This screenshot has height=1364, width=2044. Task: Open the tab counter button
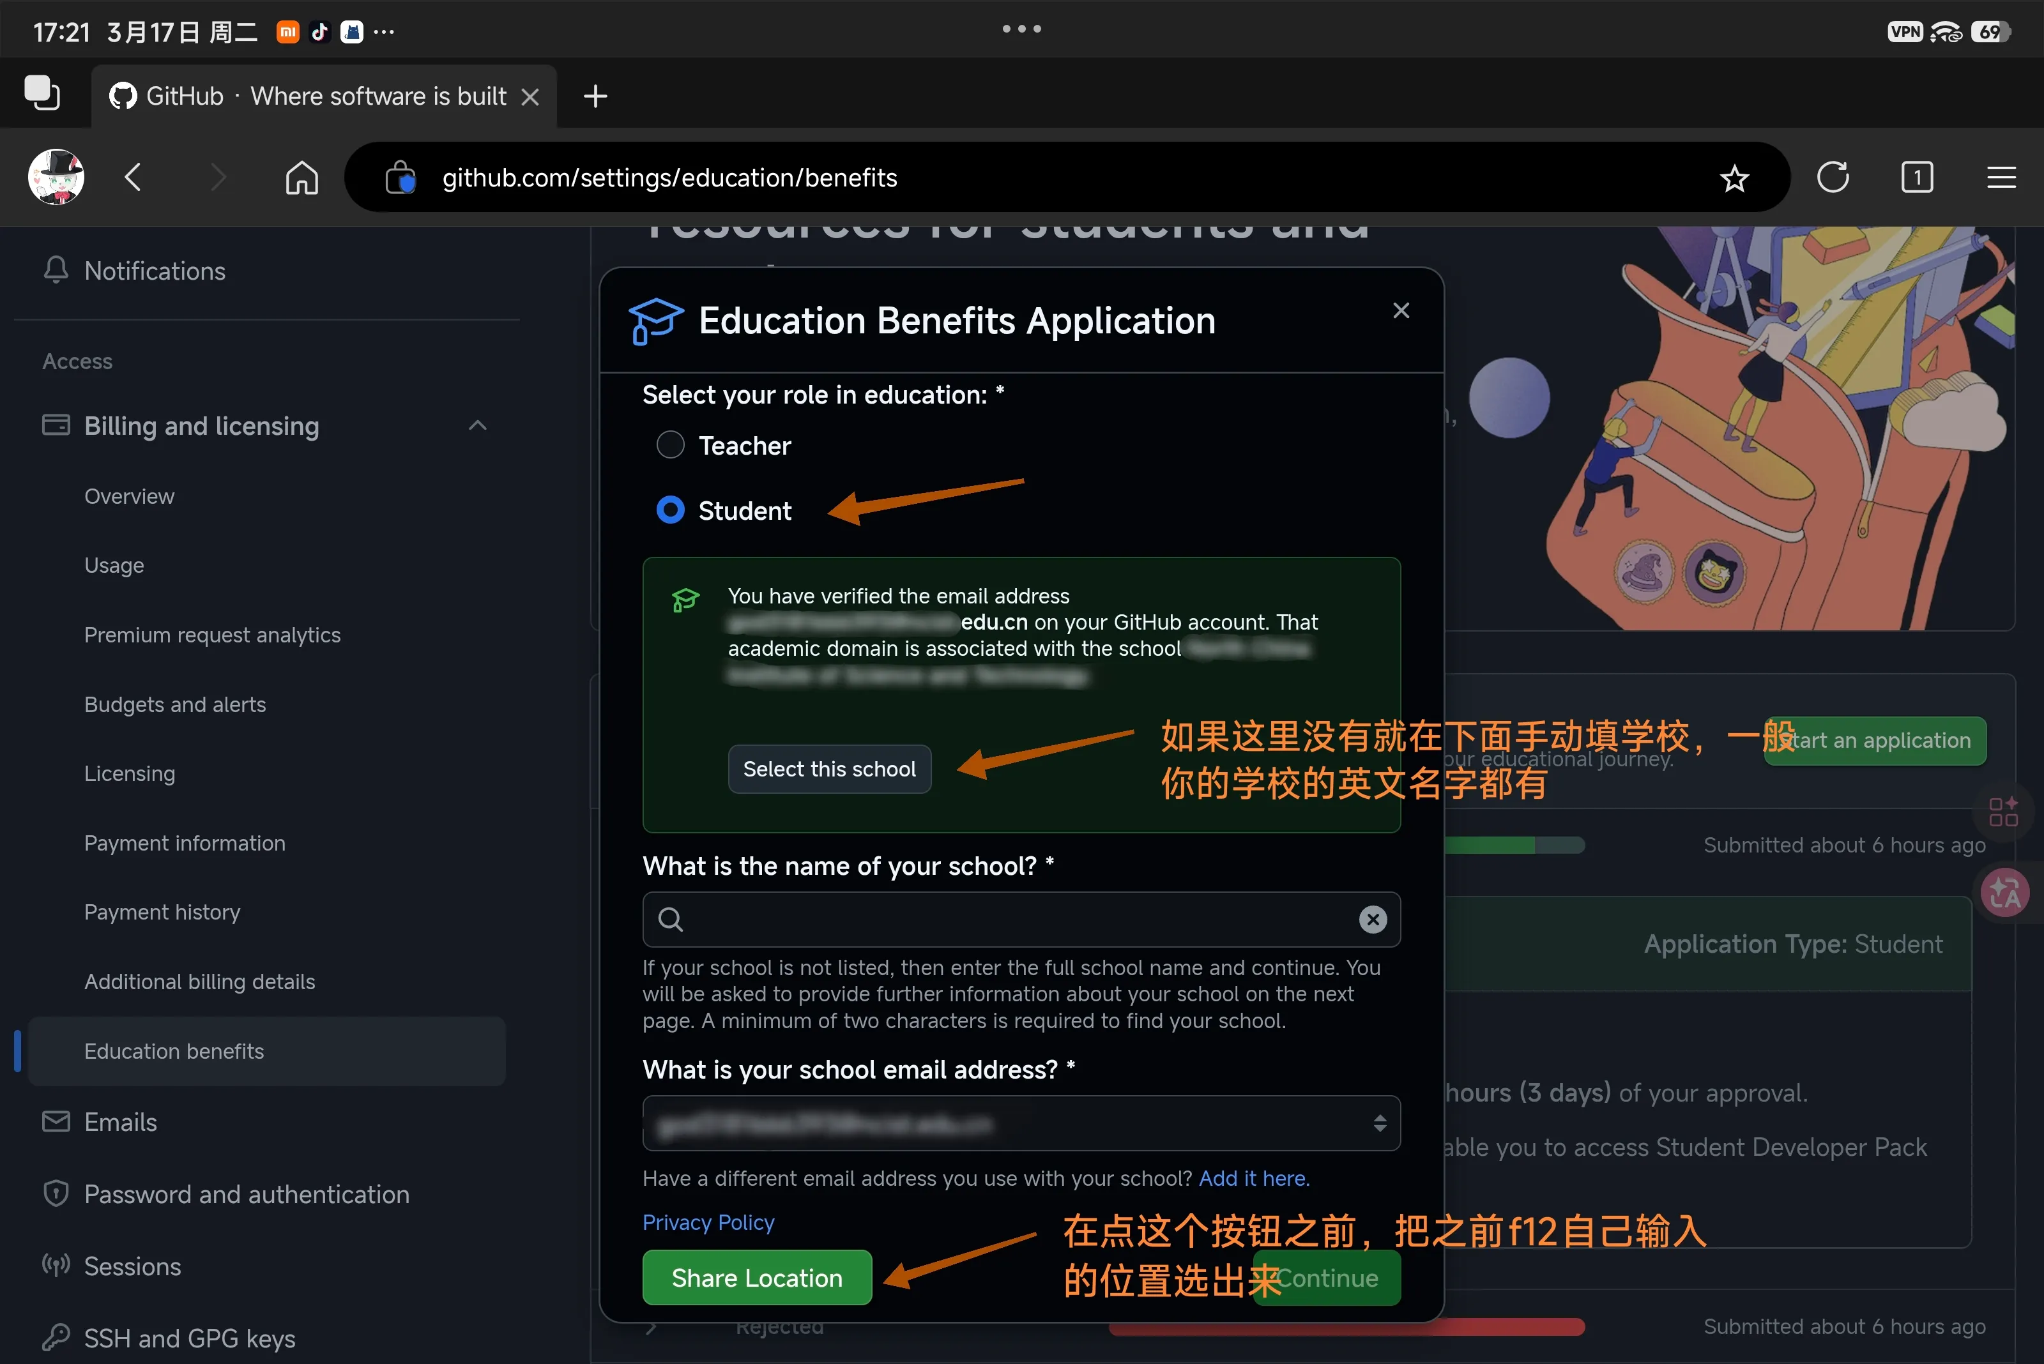click(x=1917, y=178)
